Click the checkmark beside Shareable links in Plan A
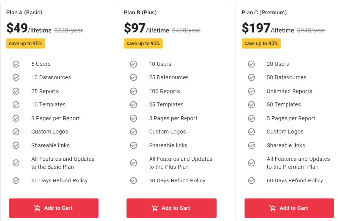The image size is (338, 221). (16, 145)
